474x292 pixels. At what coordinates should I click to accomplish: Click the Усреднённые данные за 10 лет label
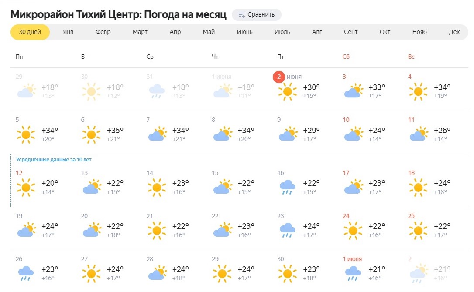54,160
